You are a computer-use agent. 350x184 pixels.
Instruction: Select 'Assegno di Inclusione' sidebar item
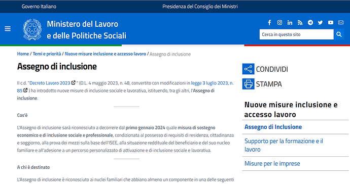click(x=273, y=127)
